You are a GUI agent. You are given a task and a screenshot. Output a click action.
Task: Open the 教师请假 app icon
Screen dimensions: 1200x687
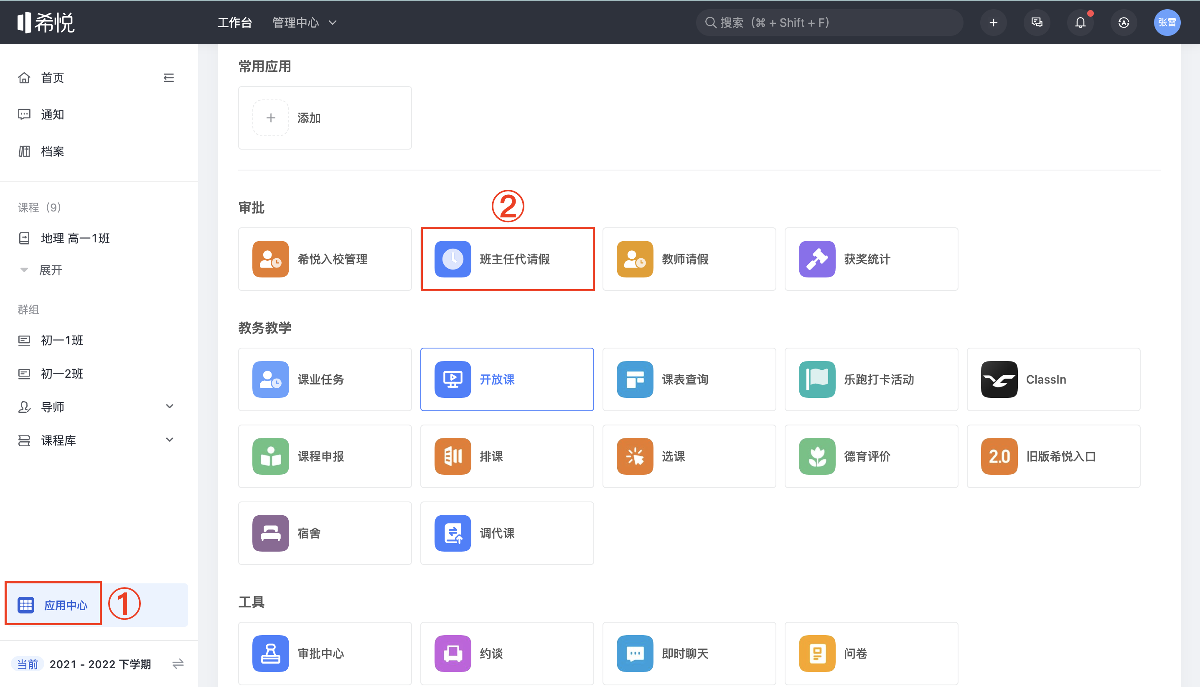(x=634, y=259)
